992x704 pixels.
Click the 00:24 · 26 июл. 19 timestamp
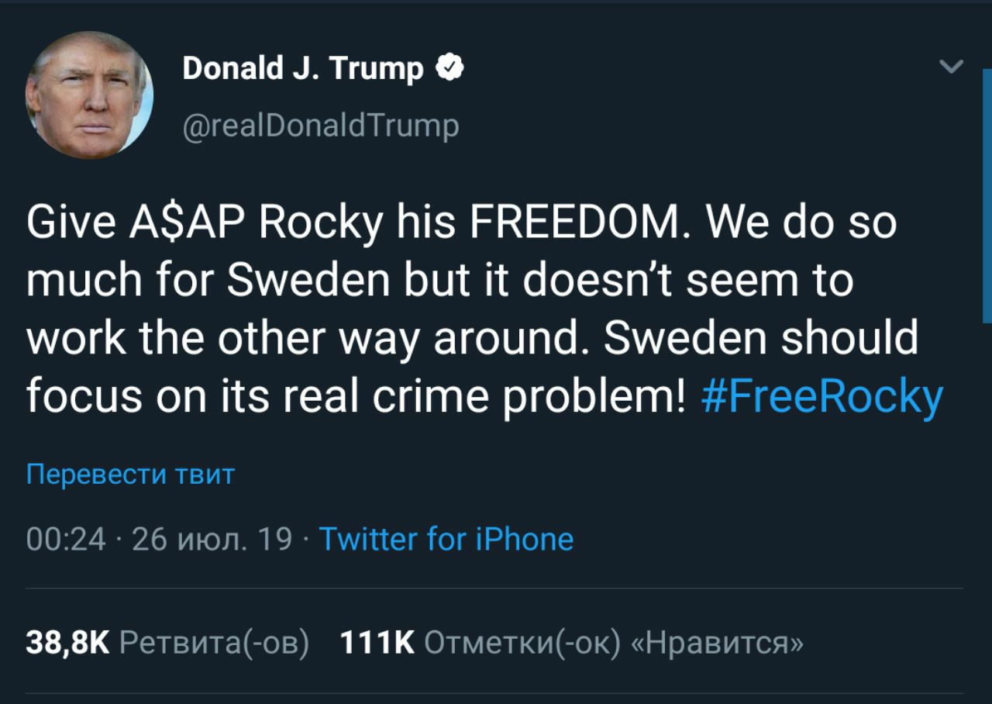tap(159, 539)
